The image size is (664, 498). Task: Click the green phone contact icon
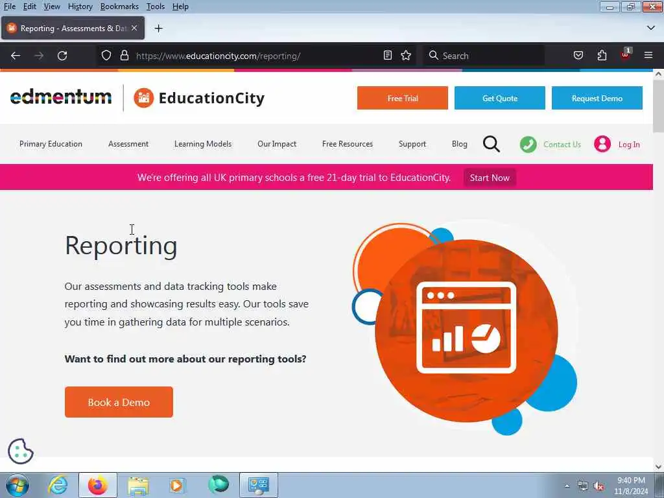pos(528,145)
